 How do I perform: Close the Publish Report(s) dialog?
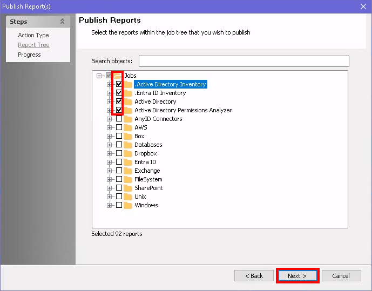click(363, 6)
